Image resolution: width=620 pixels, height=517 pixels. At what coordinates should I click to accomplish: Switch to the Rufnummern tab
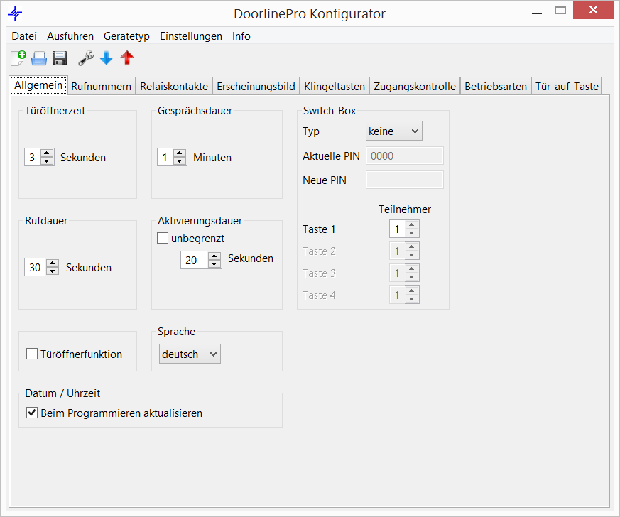click(102, 86)
